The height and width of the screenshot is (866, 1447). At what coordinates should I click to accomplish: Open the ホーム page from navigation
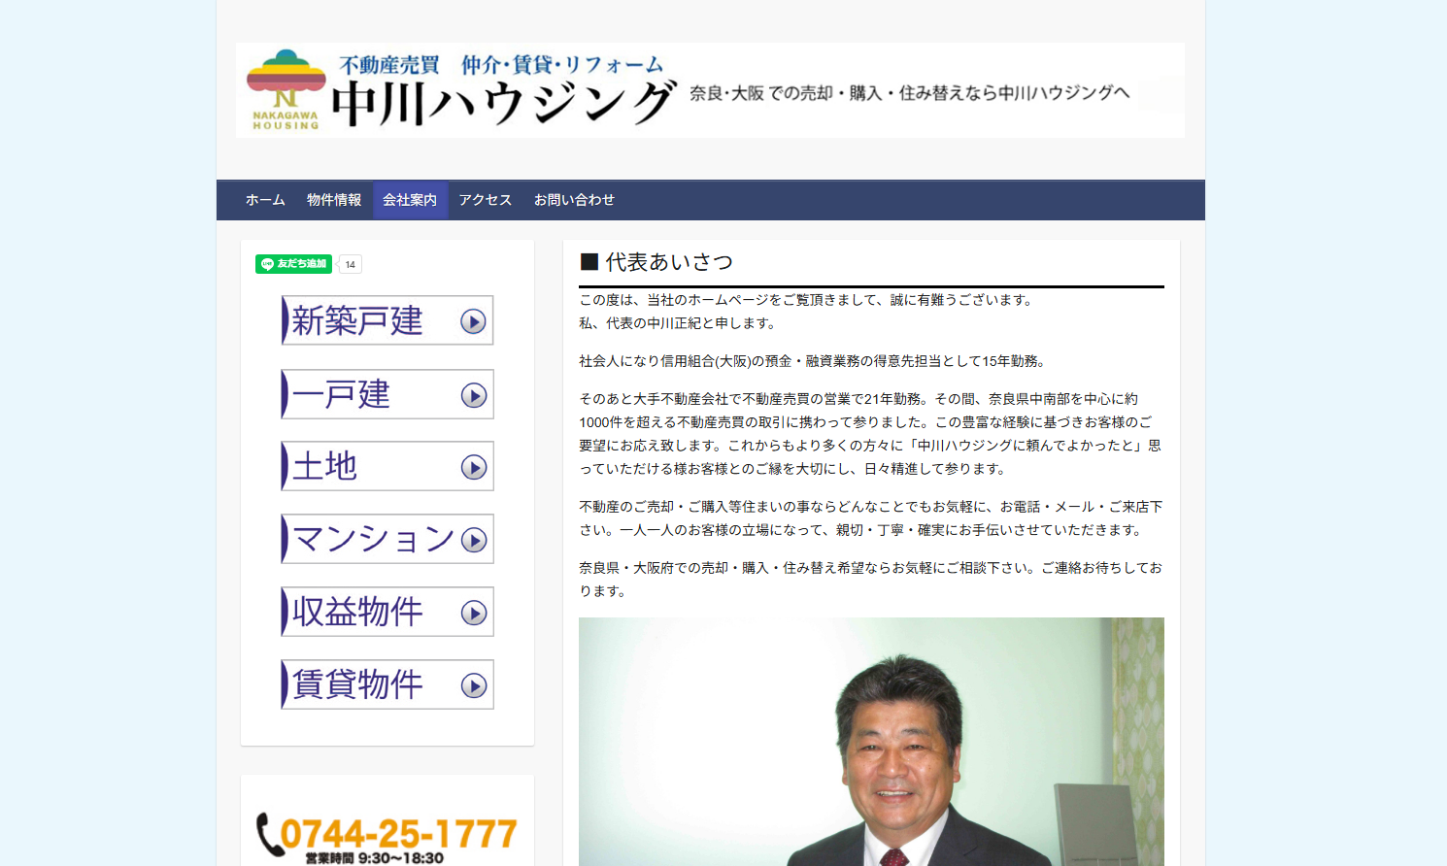tap(265, 200)
